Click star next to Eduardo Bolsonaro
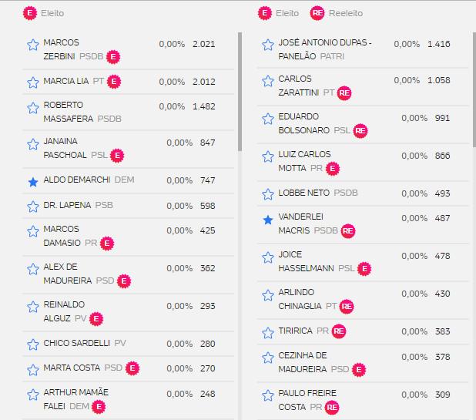 (x=268, y=119)
